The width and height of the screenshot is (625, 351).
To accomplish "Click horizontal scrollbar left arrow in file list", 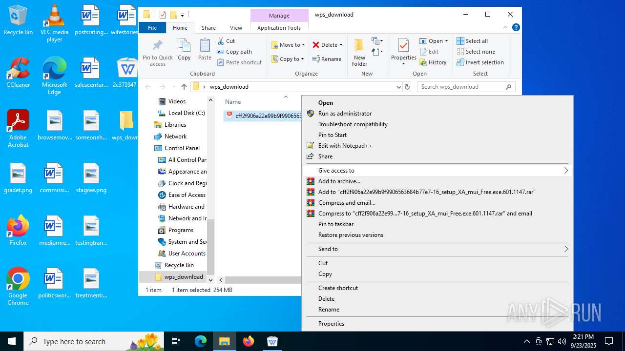I will [221, 280].
